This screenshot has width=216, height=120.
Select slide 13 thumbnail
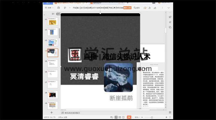(53, 42)
